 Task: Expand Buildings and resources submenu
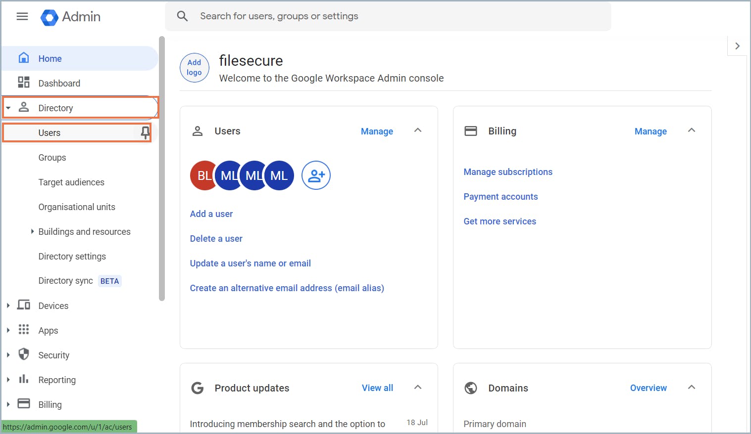click(32, 231)
